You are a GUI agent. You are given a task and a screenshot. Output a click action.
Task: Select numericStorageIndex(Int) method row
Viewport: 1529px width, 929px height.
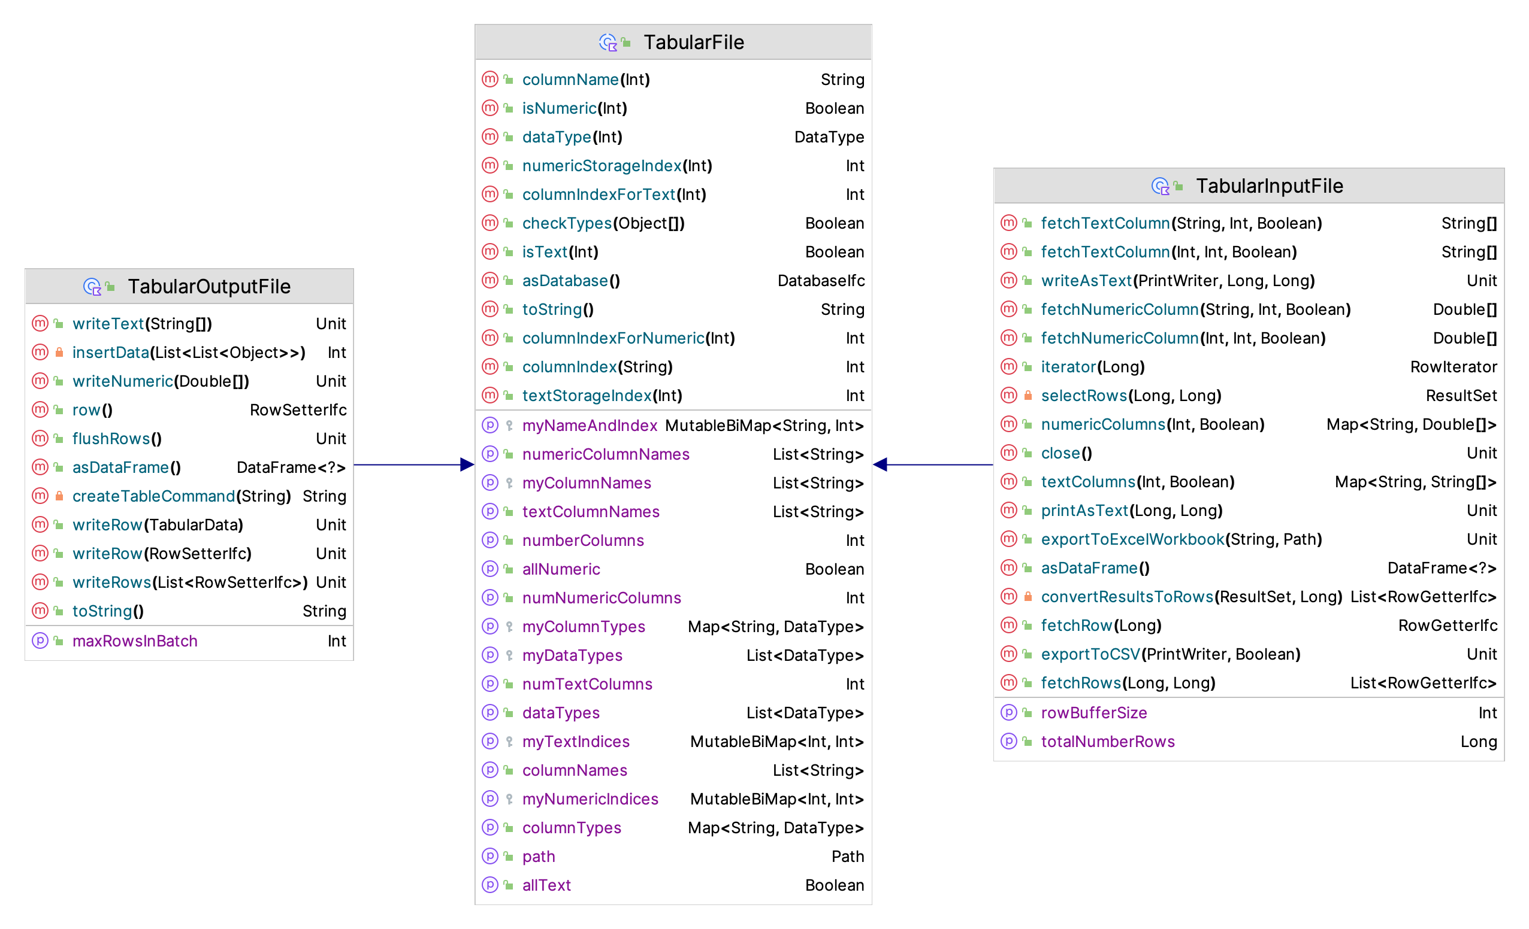coord(673,166)
